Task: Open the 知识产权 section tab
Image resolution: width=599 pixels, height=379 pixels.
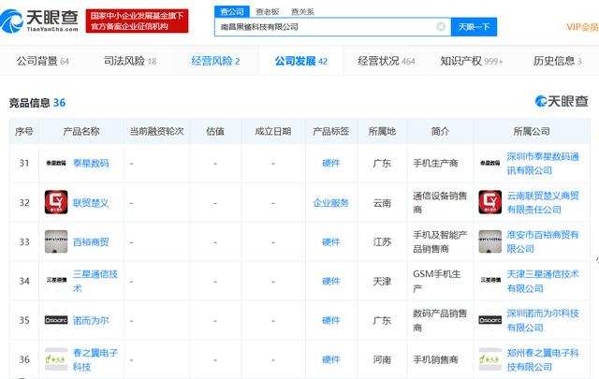Action: [x=472, y=61]
